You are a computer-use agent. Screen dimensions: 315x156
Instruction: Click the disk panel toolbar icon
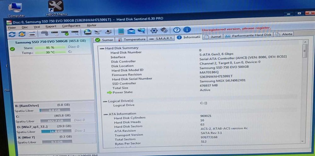(32, 34)
